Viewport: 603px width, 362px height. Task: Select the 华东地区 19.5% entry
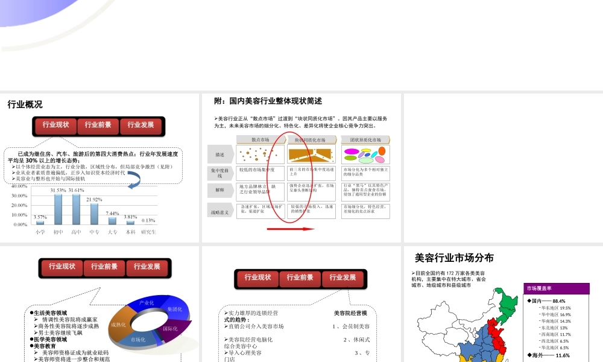tap(555, 308)
